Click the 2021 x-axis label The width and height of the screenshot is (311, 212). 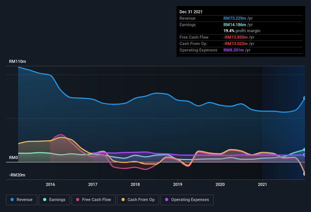pos(263,184)
